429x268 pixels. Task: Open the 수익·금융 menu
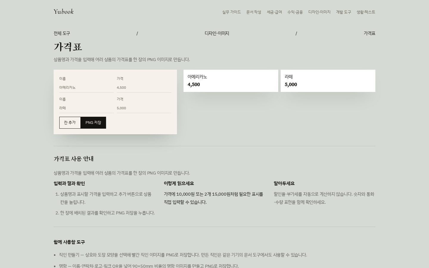pyautogui.click(x=295, y=12)
